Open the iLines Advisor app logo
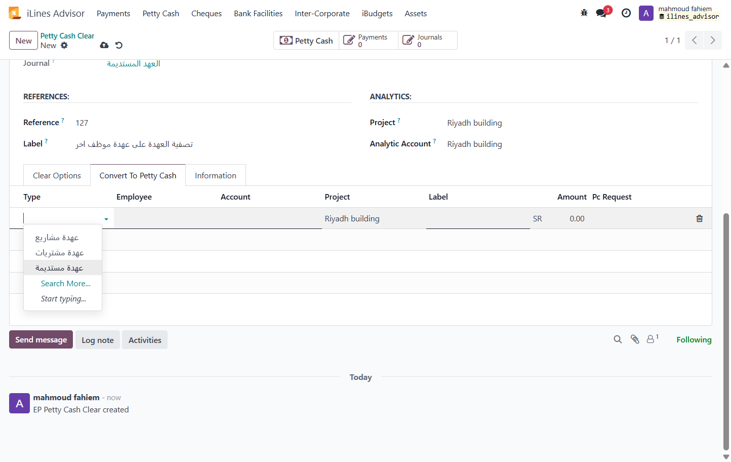 [x=15, y=13]
